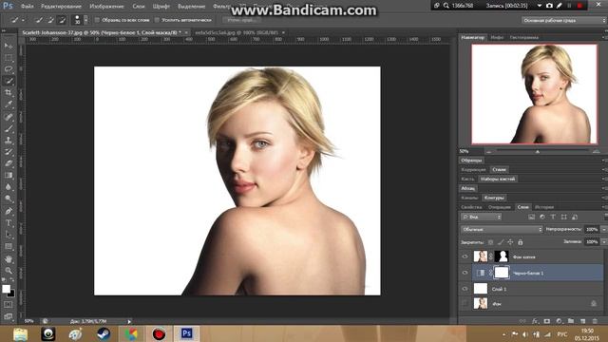Open the 'Изображение' menu
Image resolution: width=608 pixels, height=342 pixels.
106,7
